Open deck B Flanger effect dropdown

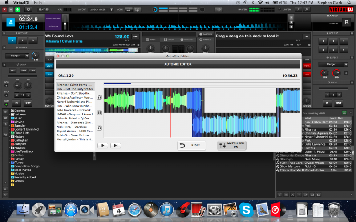pyautogui.click(x=346, y=64)
